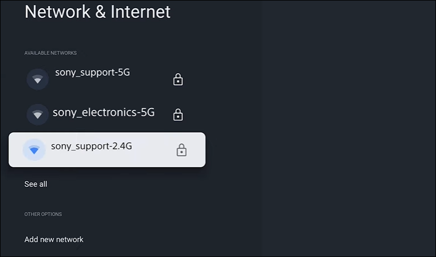The width and height of the screenshot is (436, 257).
Task: Click the lock icon on sony_support-2.4G row
Action: coord(181,150)
